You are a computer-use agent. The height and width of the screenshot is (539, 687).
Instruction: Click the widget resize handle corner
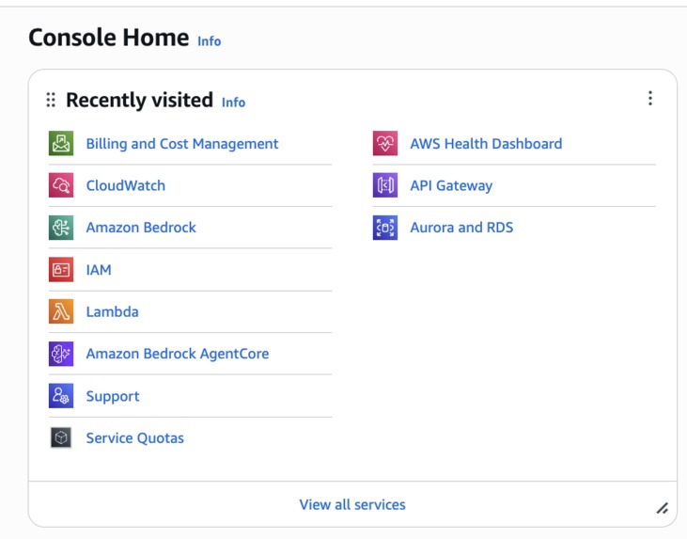662,508
